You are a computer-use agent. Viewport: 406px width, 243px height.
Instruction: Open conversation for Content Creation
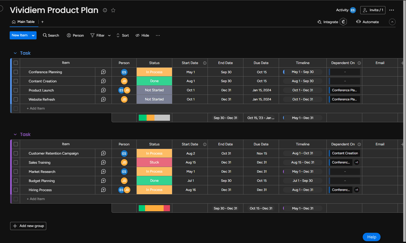tap(103, 81)
